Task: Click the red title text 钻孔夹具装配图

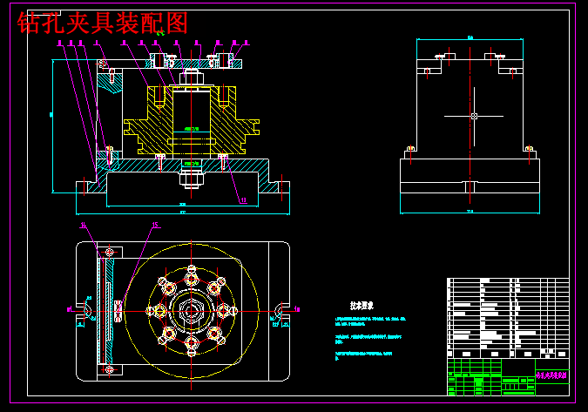Action: pyautogui.click(x=103, y=23)
